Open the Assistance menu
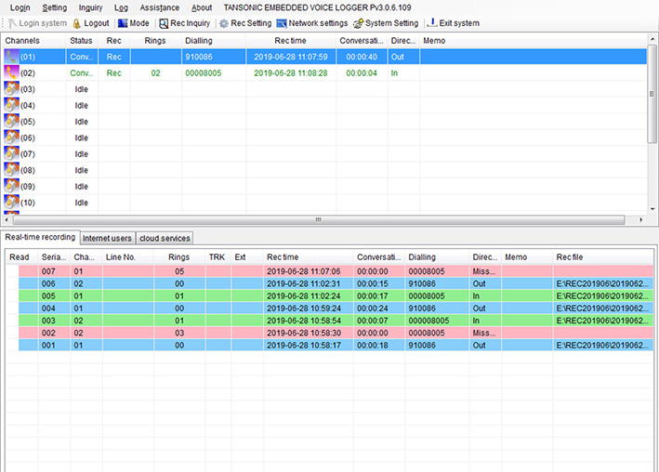Image resolution: width=659 pixels, height=472 pixels. click(159, 7)
